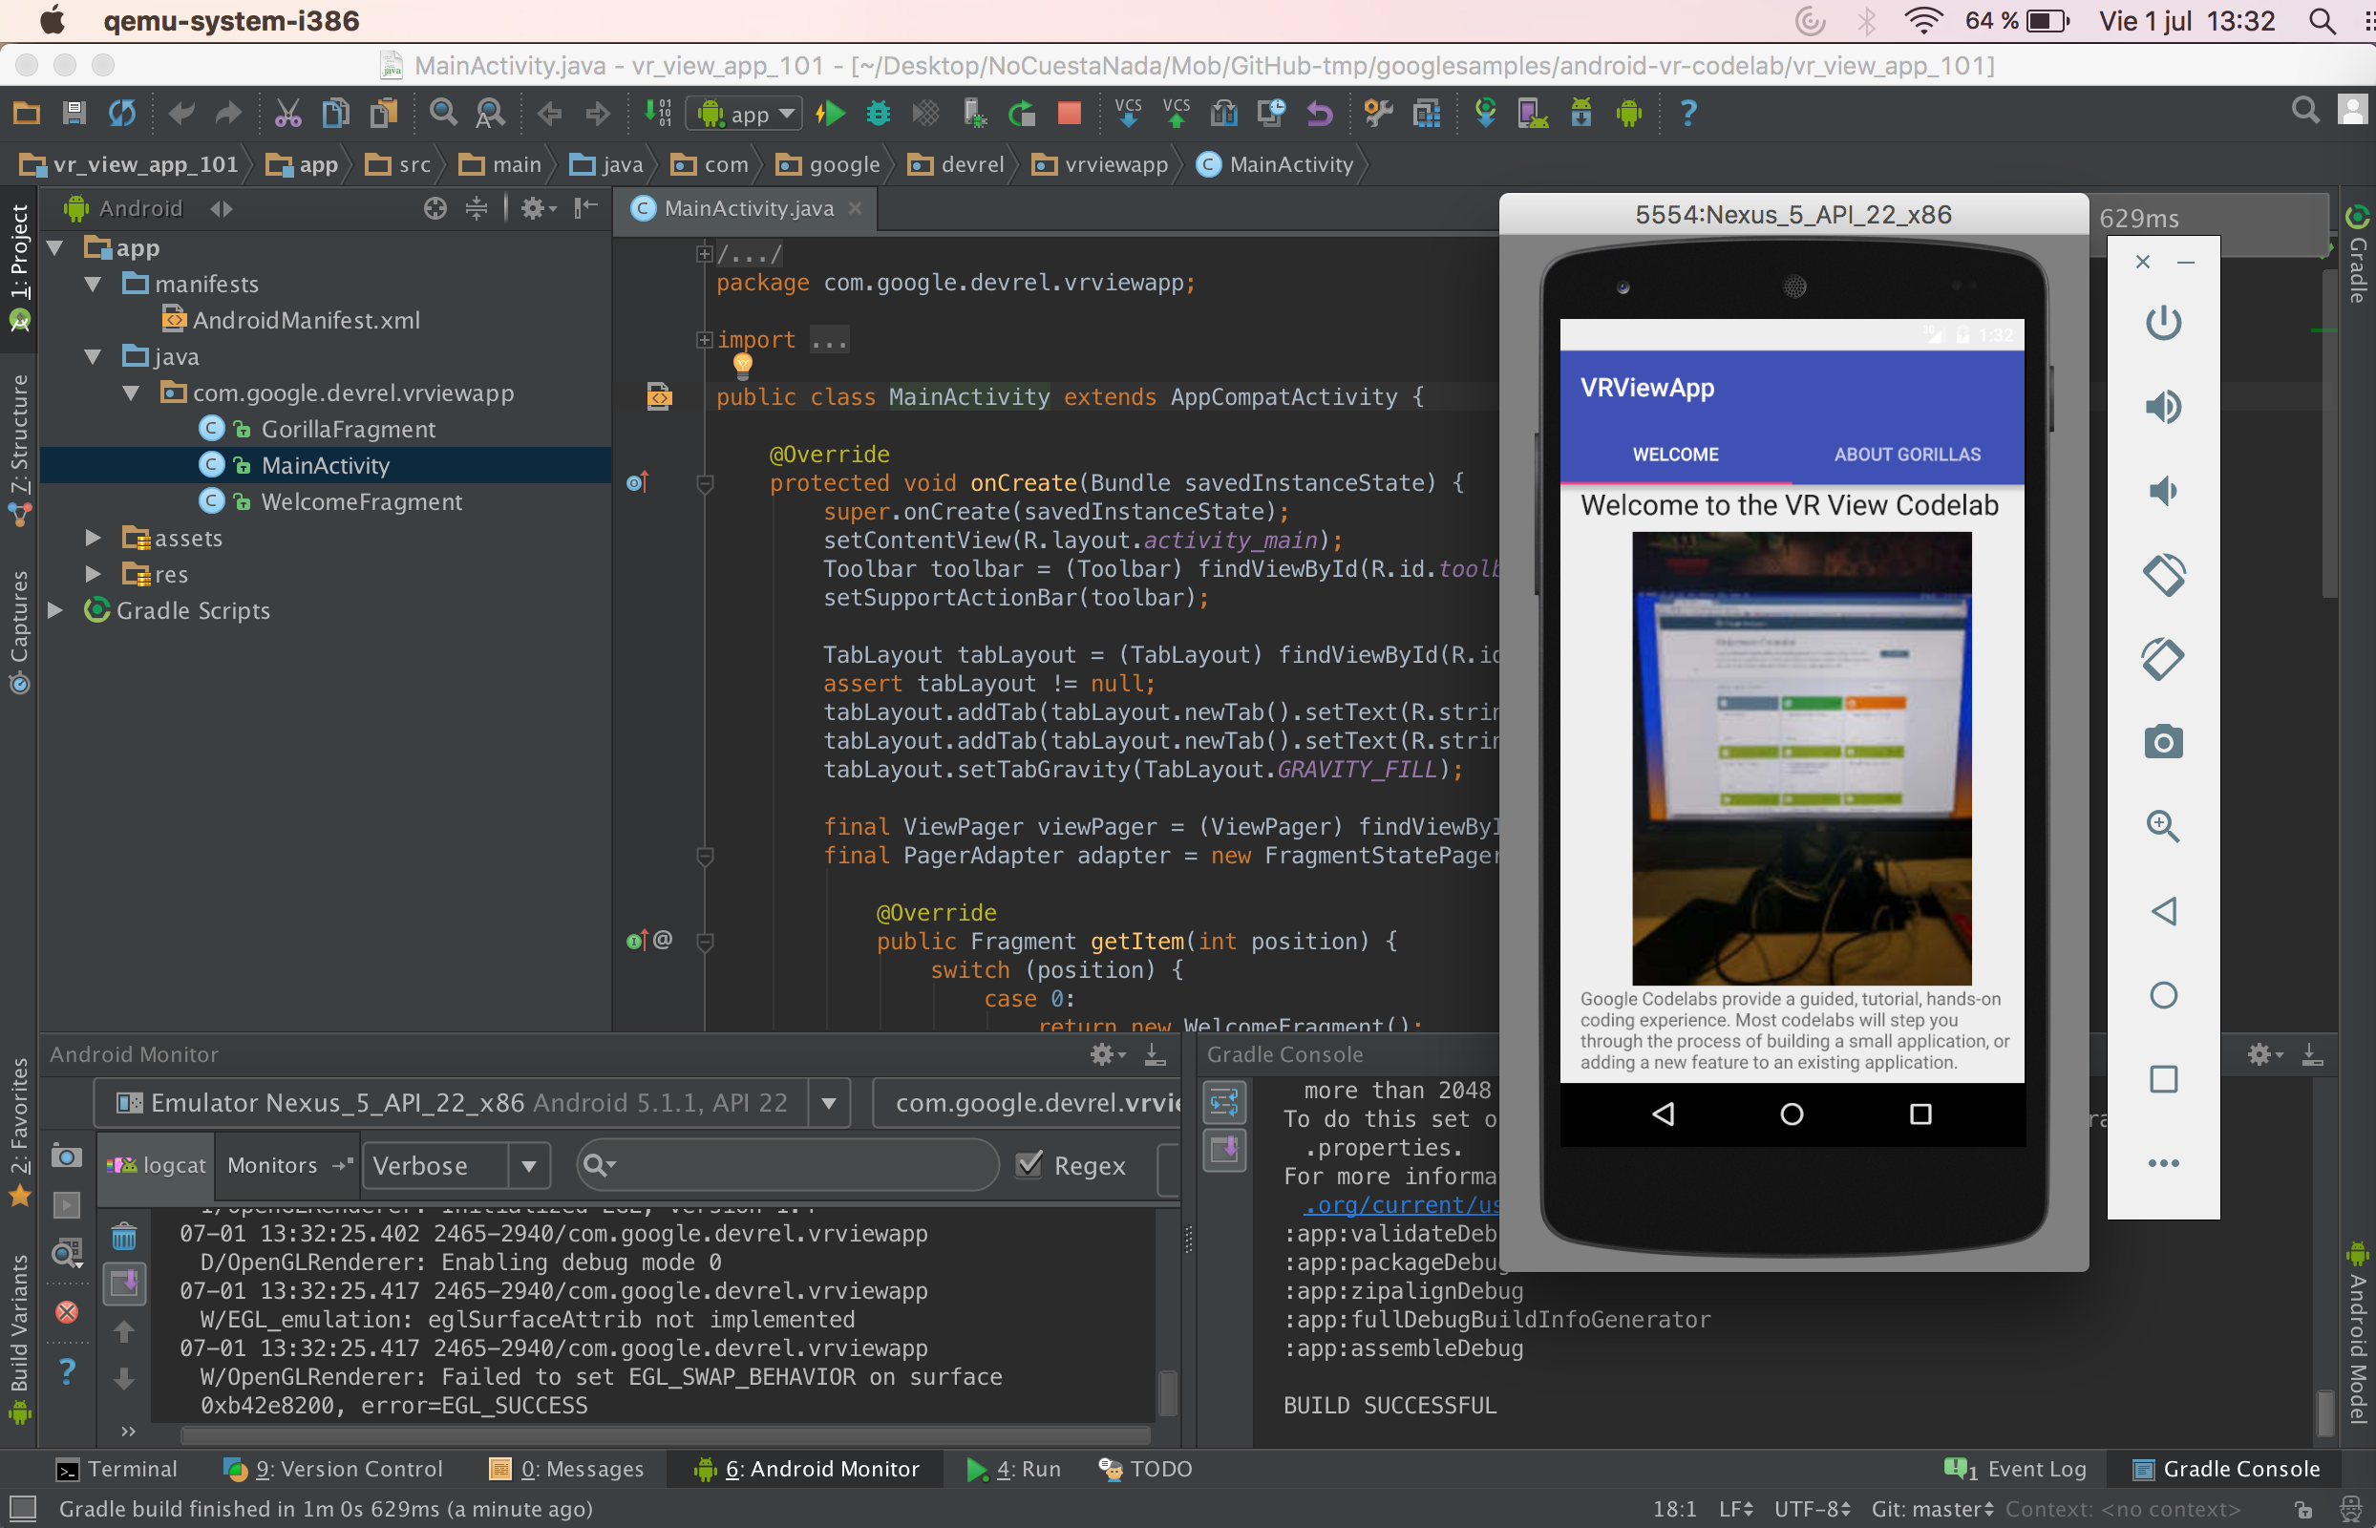
Task: Toggle the 7: Structure side tool window
Action: point(19,449)
